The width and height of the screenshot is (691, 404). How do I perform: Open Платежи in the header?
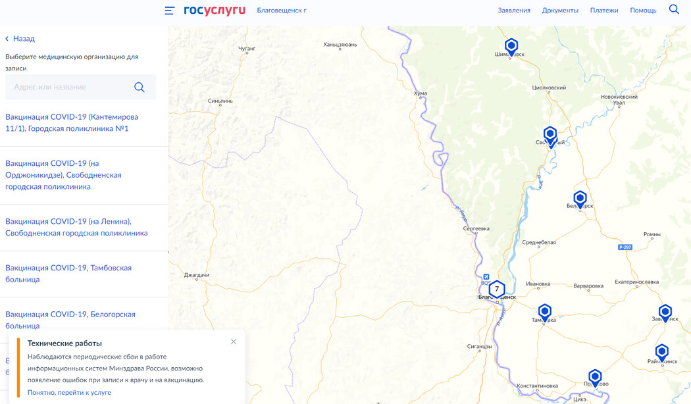(604, 10)
